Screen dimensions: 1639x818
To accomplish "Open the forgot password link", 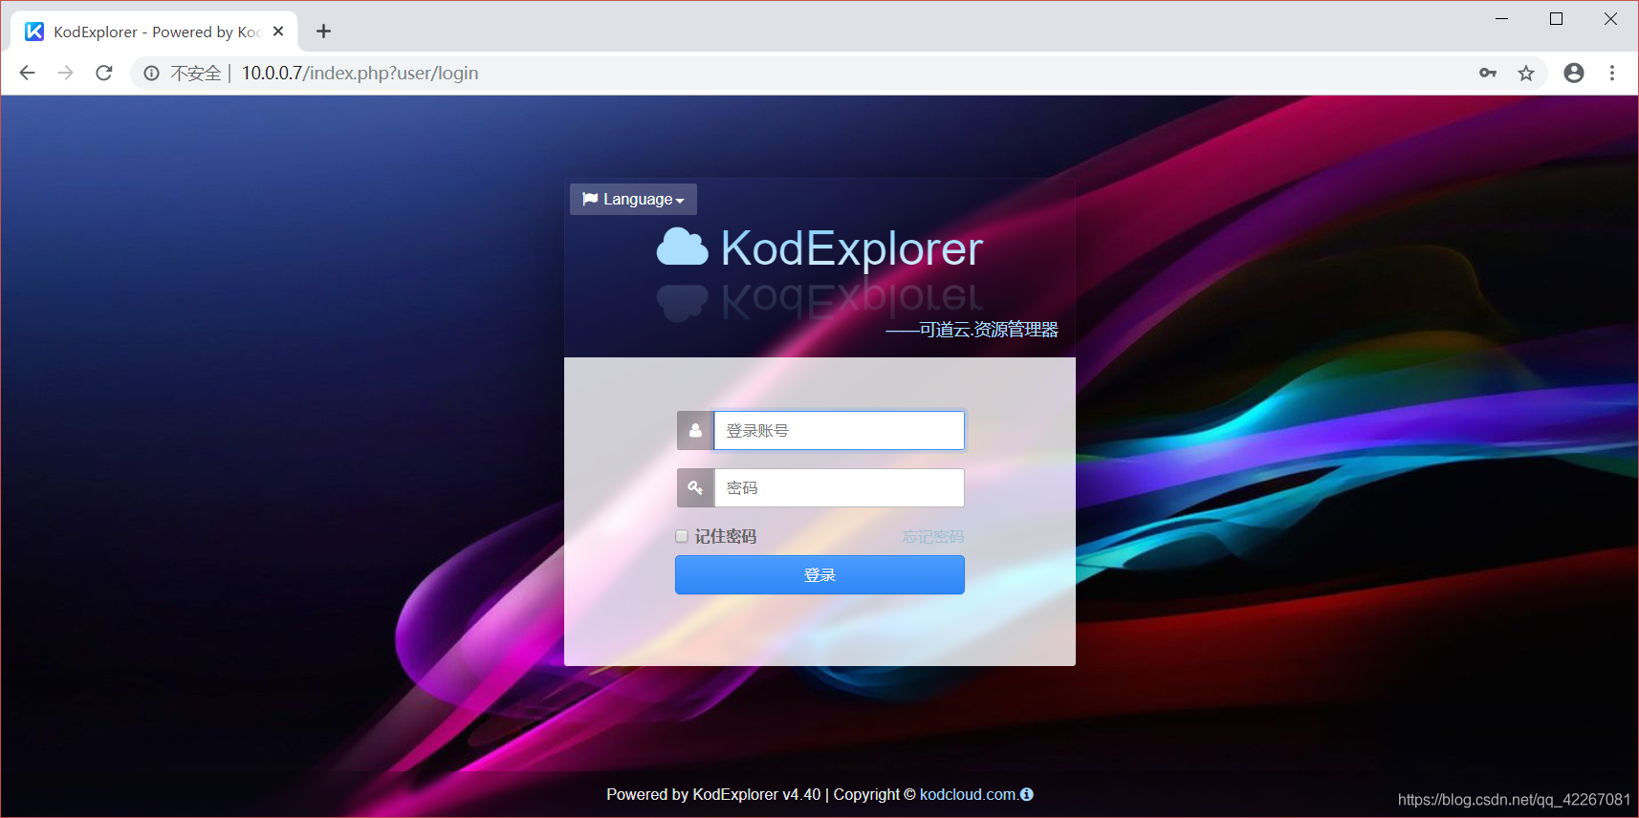I will (933, 537).
